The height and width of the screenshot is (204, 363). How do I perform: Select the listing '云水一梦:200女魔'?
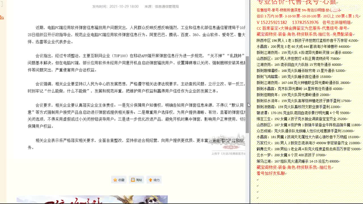click(x=291, y=155)
